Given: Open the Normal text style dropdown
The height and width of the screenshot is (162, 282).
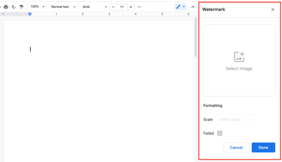Looking at the screenshot, I should (63, 7).
